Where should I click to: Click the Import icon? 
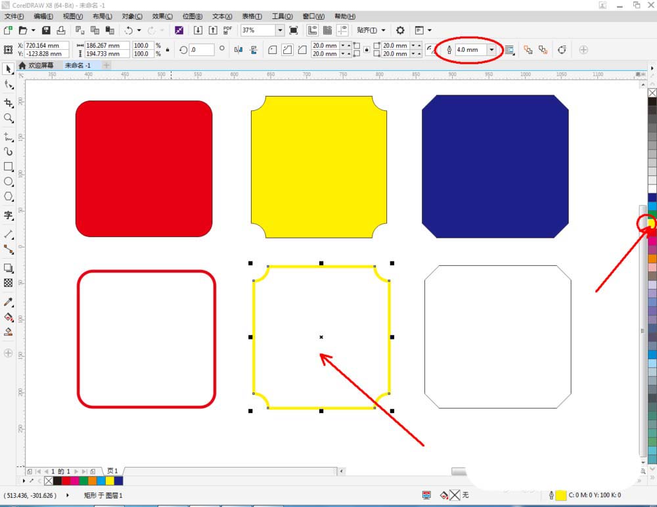coord(198,30)
